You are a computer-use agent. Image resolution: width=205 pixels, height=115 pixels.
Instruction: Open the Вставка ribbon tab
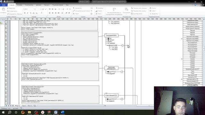coord(20,5)
